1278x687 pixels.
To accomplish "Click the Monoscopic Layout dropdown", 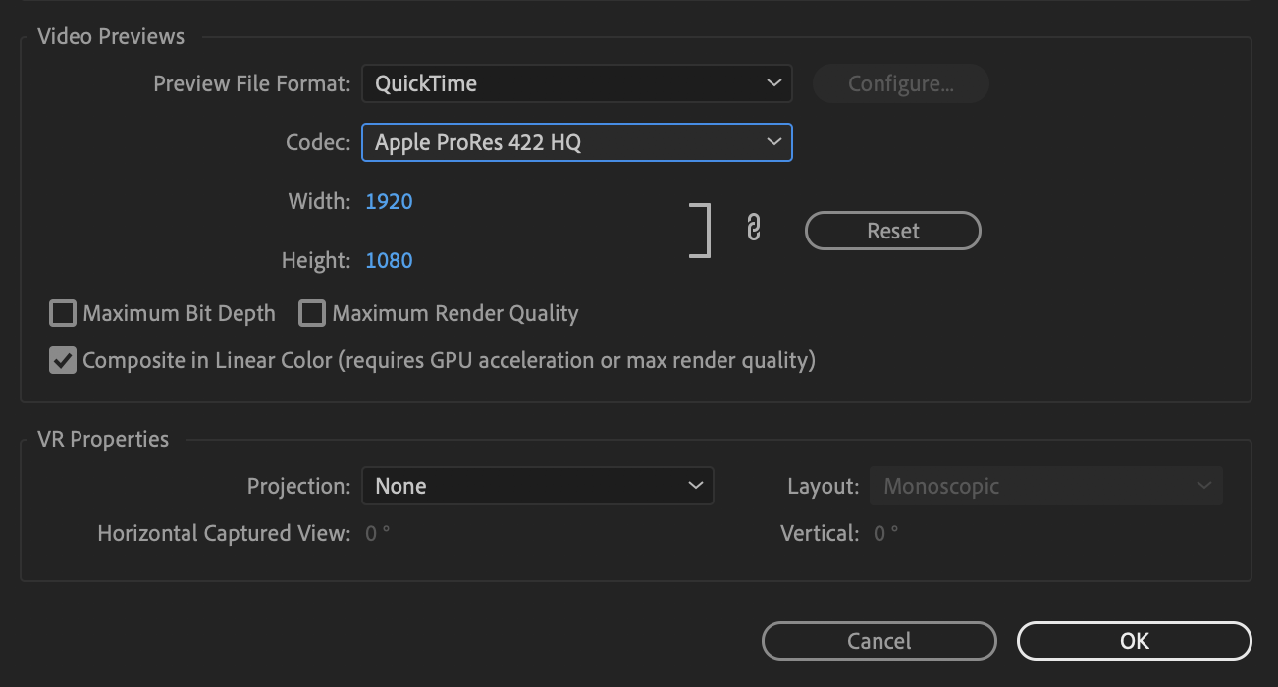I will [1045, 485].
